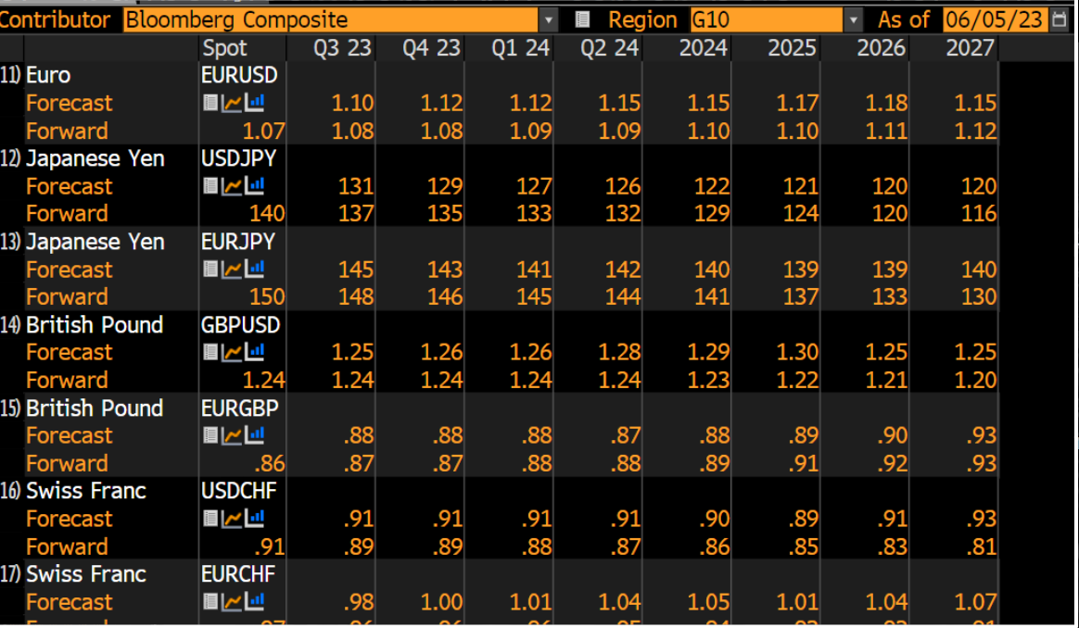This screenshot has height=628, width=1079.
Task: Open the forecast detail list for USDCHF
Action: (209, 519)
